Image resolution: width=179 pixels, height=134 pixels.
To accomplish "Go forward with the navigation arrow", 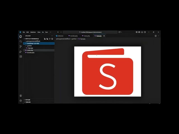I will click(x=61, y=32).
